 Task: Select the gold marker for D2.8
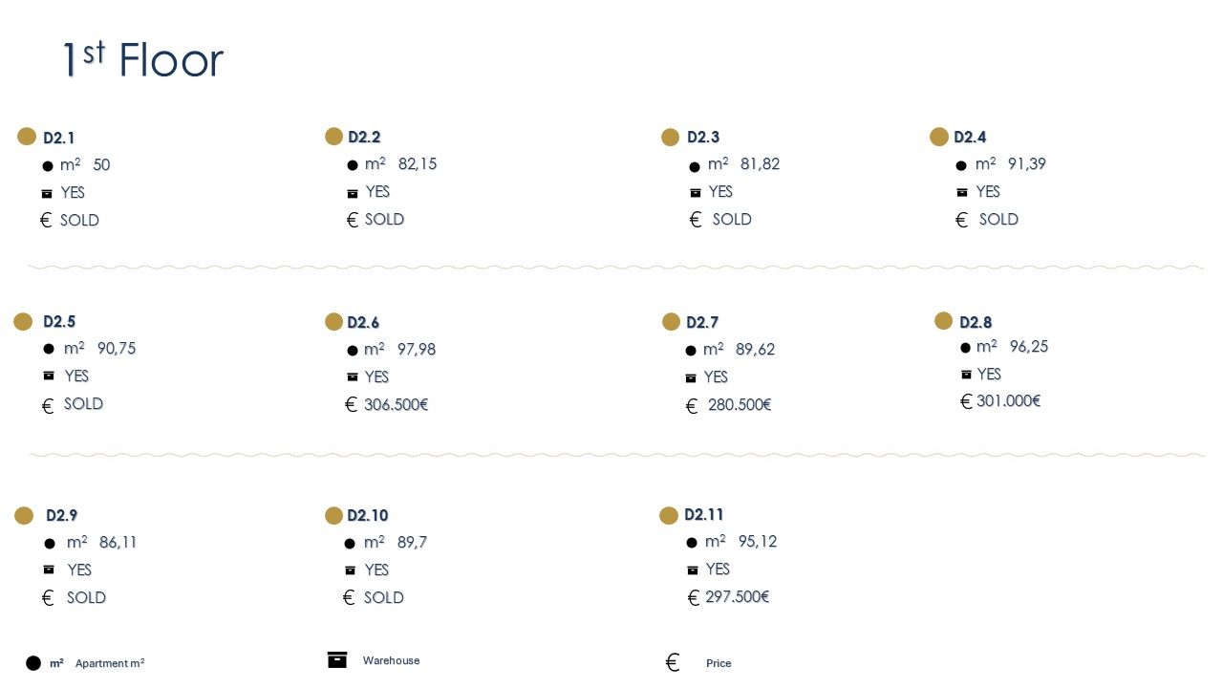(944, 321)
